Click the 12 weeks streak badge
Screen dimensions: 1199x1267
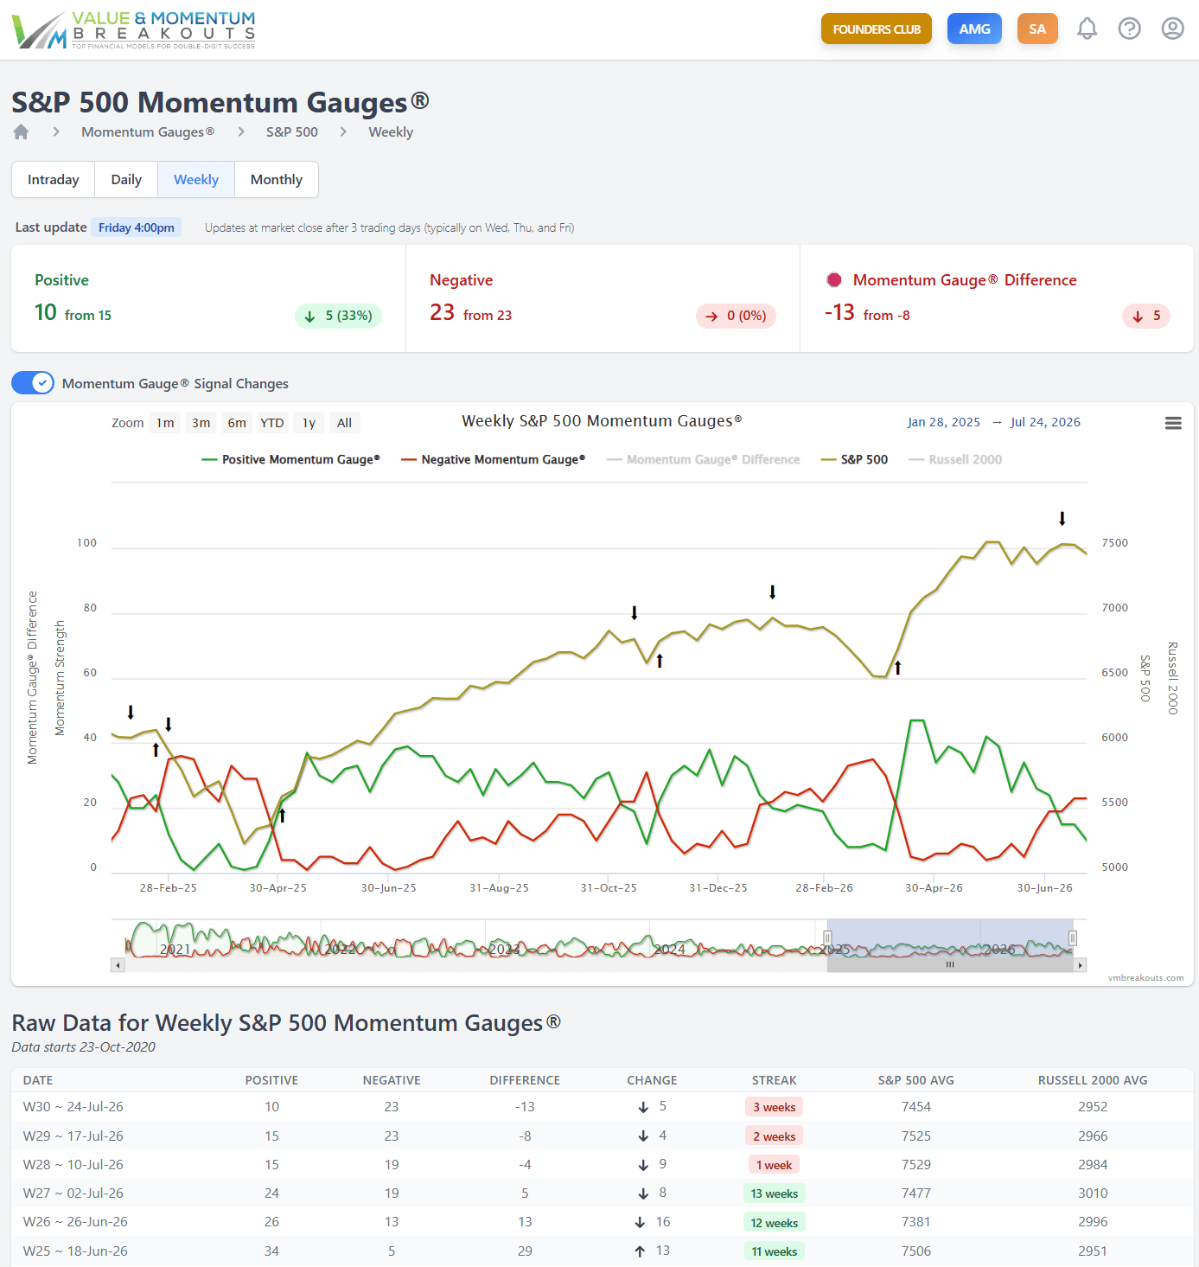[x=775, y=1223]
